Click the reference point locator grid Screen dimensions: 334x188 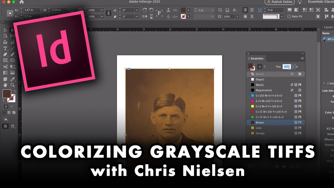pyautogui.click(x=10, y=13)
